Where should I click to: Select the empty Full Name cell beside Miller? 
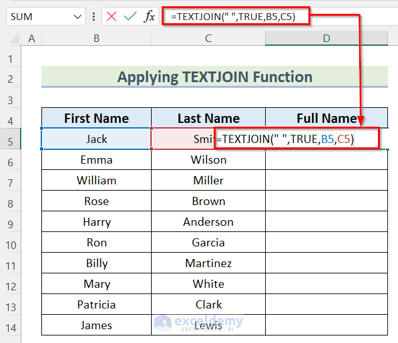click(327, 181)
